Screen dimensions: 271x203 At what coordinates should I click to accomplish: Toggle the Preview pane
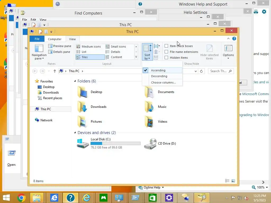60,46
